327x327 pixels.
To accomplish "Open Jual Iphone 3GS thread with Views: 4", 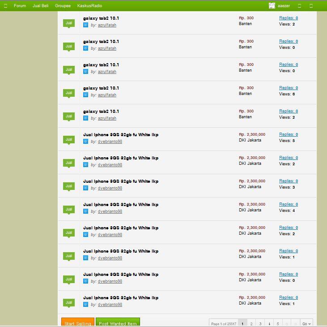I will [x=121, y=205].
